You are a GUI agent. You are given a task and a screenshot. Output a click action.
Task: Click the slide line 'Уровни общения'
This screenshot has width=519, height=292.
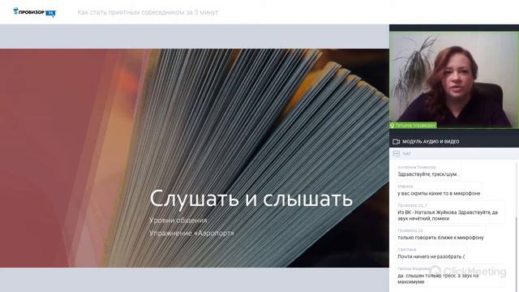[x=178, y=221]
